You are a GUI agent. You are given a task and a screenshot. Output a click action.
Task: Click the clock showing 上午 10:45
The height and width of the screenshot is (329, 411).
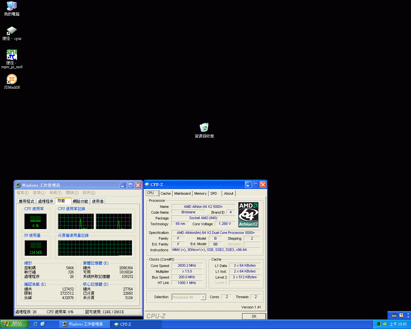(x=398, y=324)
